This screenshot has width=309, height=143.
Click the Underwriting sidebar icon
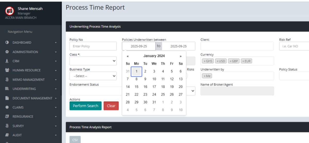7,89
